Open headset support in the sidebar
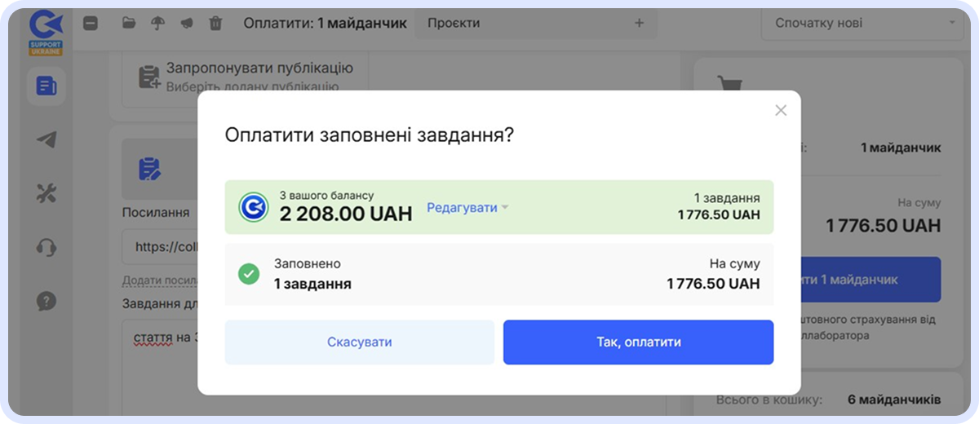This screenshot has width=979, height=424. tap(47, 247)
